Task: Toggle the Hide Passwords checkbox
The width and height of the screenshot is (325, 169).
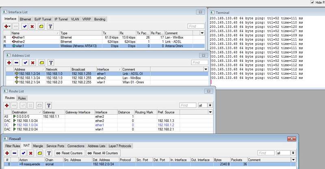Action: click(312, 2)
